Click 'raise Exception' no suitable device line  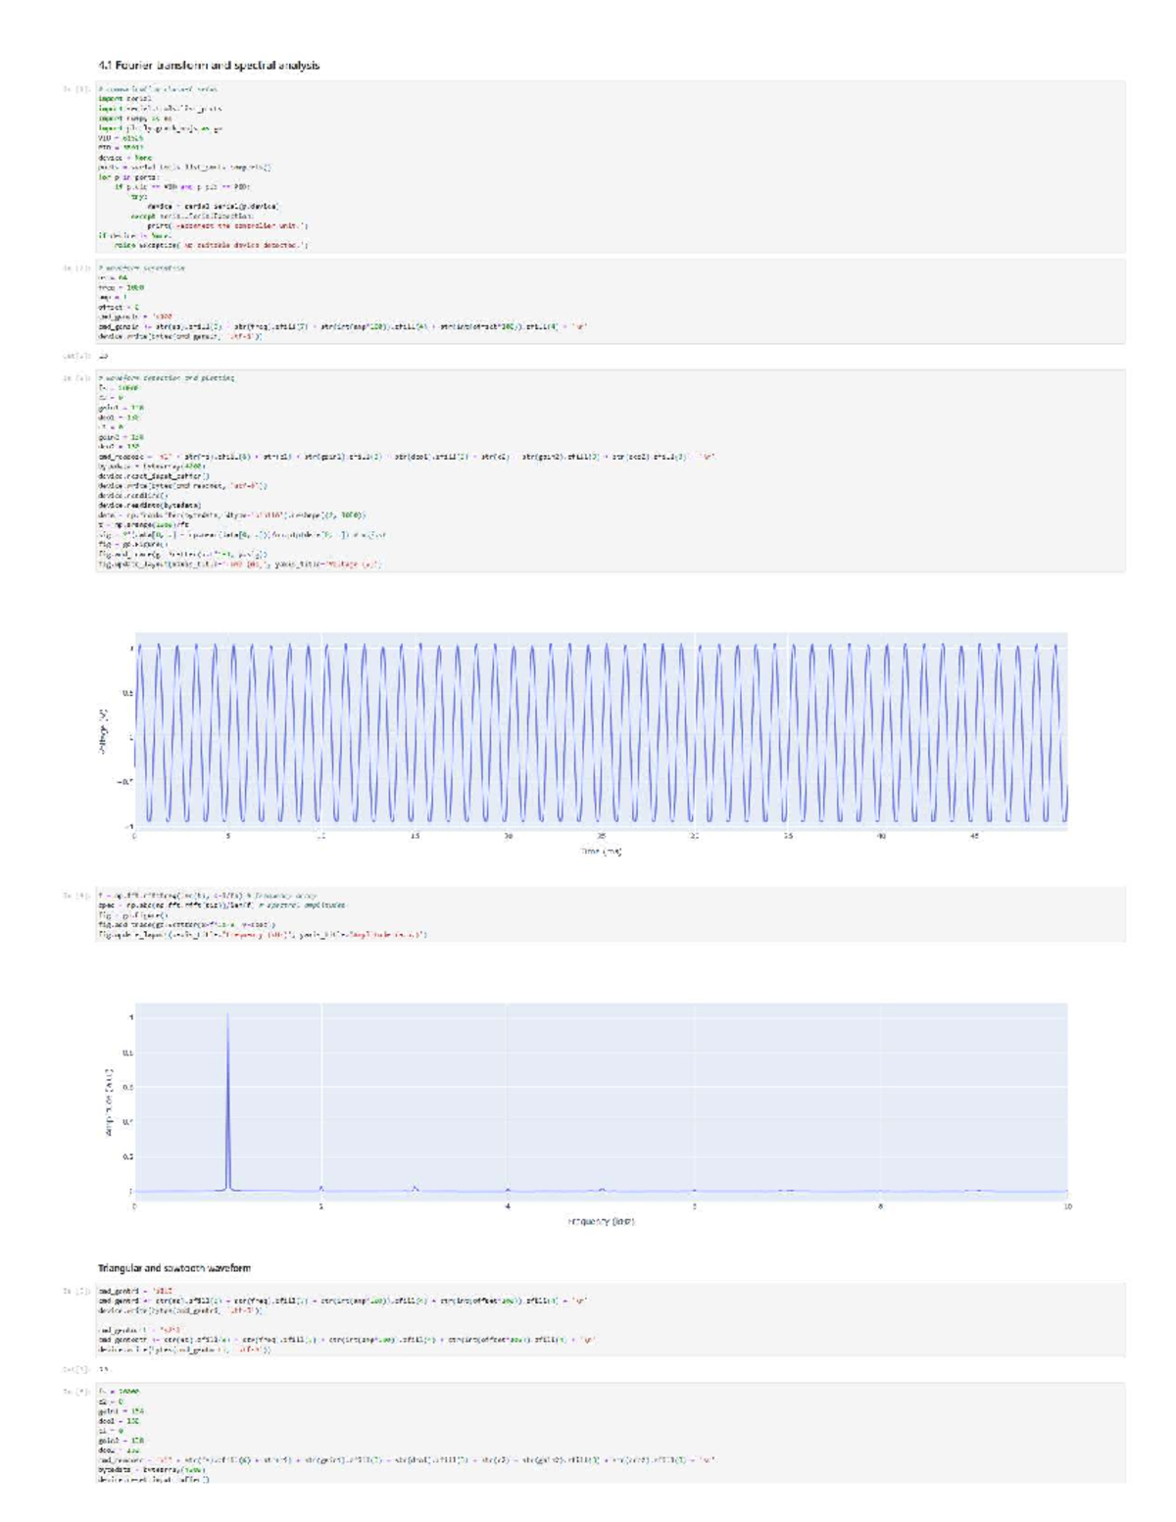[212, 245]
